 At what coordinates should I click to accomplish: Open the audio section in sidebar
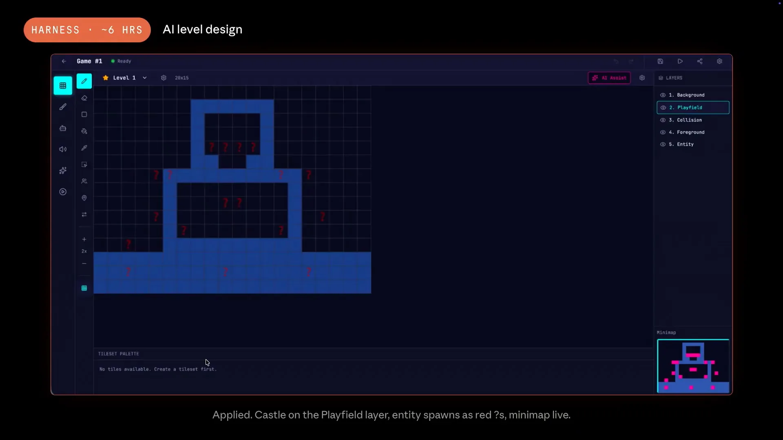(63, 149)
